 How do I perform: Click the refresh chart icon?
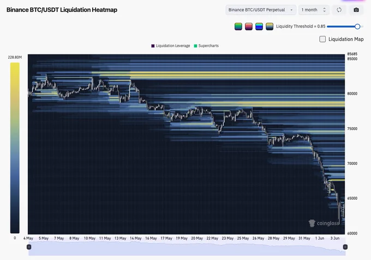(339, 10)
